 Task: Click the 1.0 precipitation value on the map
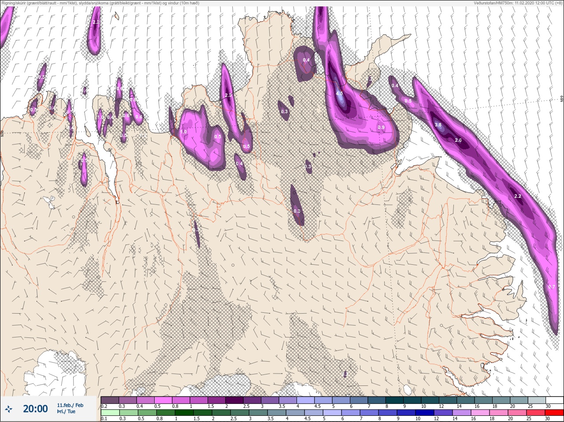(x=183, y=132)
